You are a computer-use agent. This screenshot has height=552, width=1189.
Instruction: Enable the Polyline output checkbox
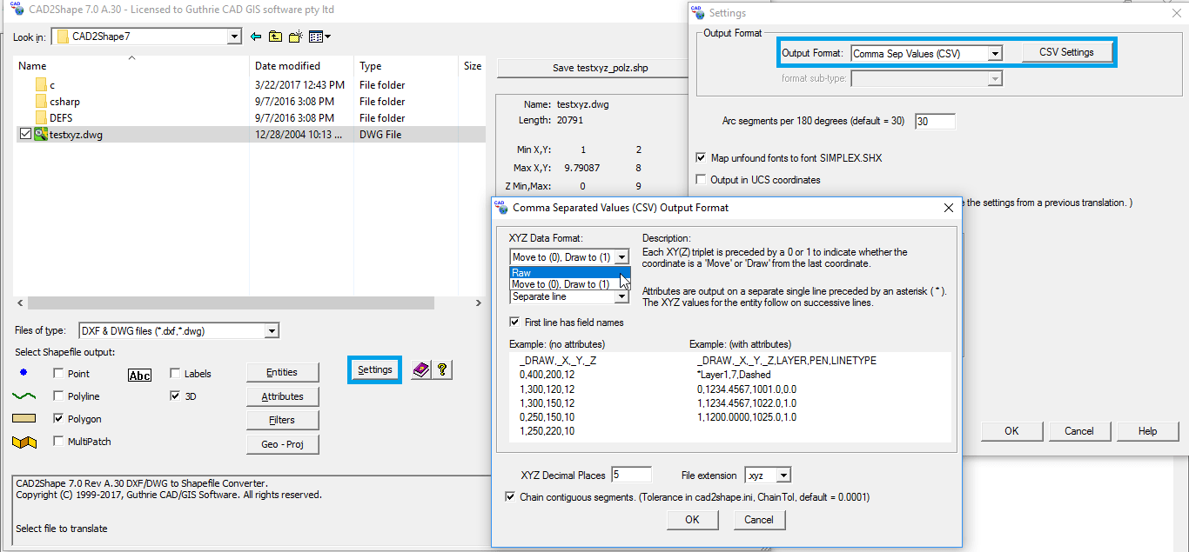click(x=58, y=396)
